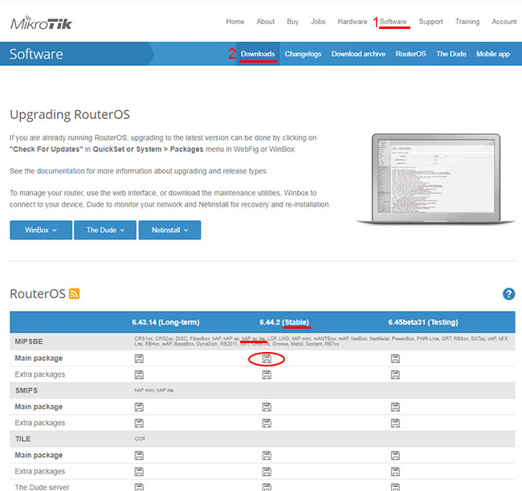Switch to The Dude tab in blue bar
Viewport: 522px width, 491px height.
[451, 54]
